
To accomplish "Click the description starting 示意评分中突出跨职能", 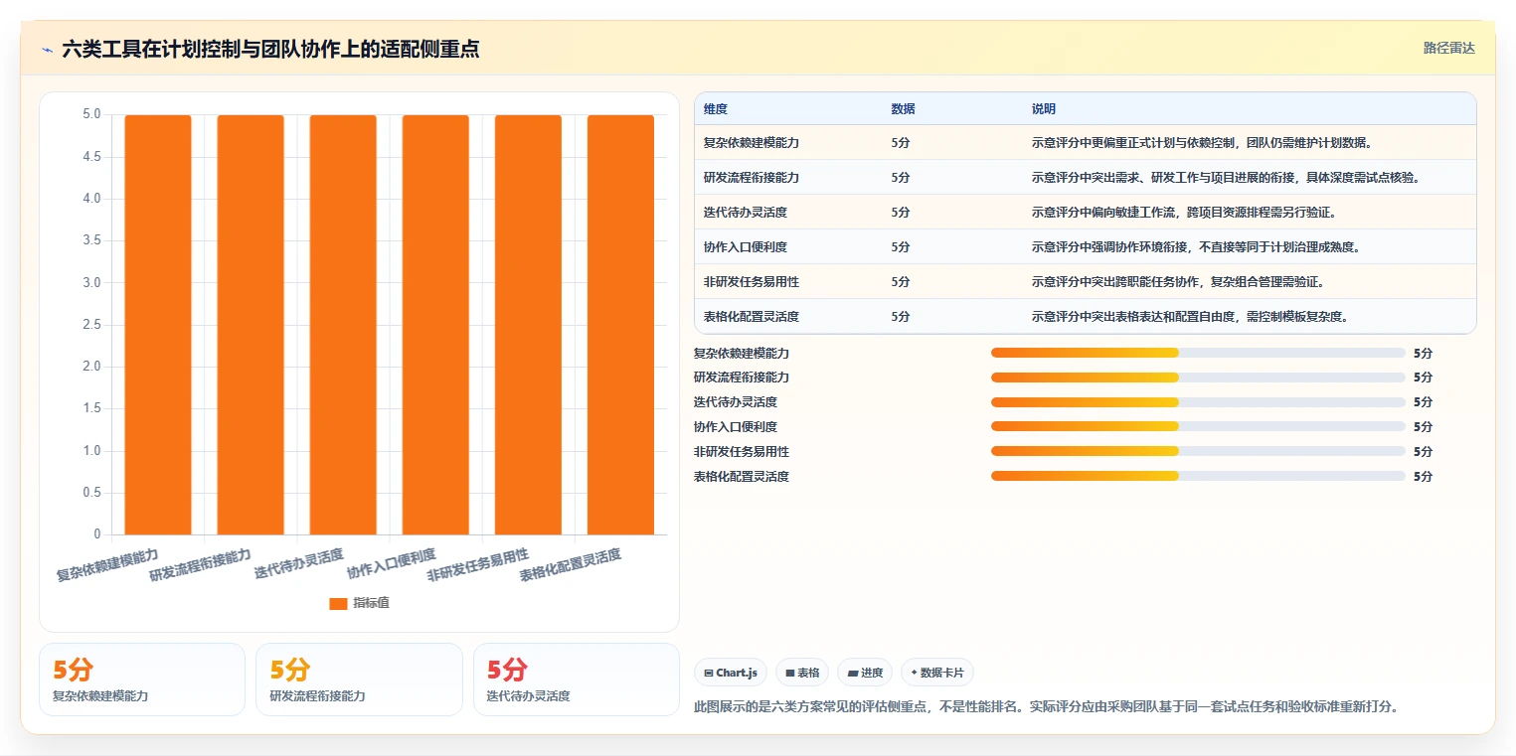I will point(1178,282).
